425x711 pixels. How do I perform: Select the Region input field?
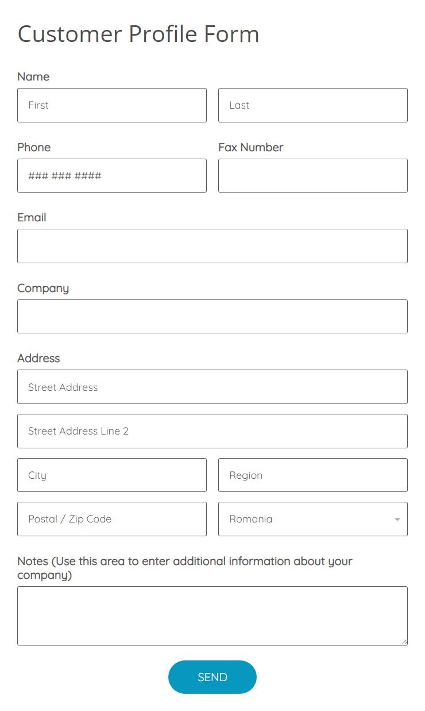pos(312,475)
